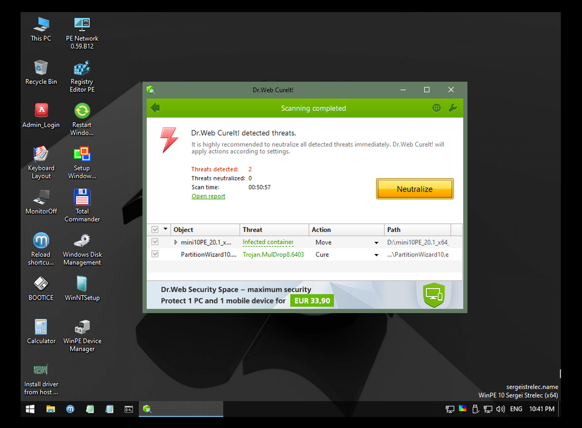Click the Dr.Web CureIt taskbar button
The height and width of the screenshot is (428, 582).
(181, 409)
